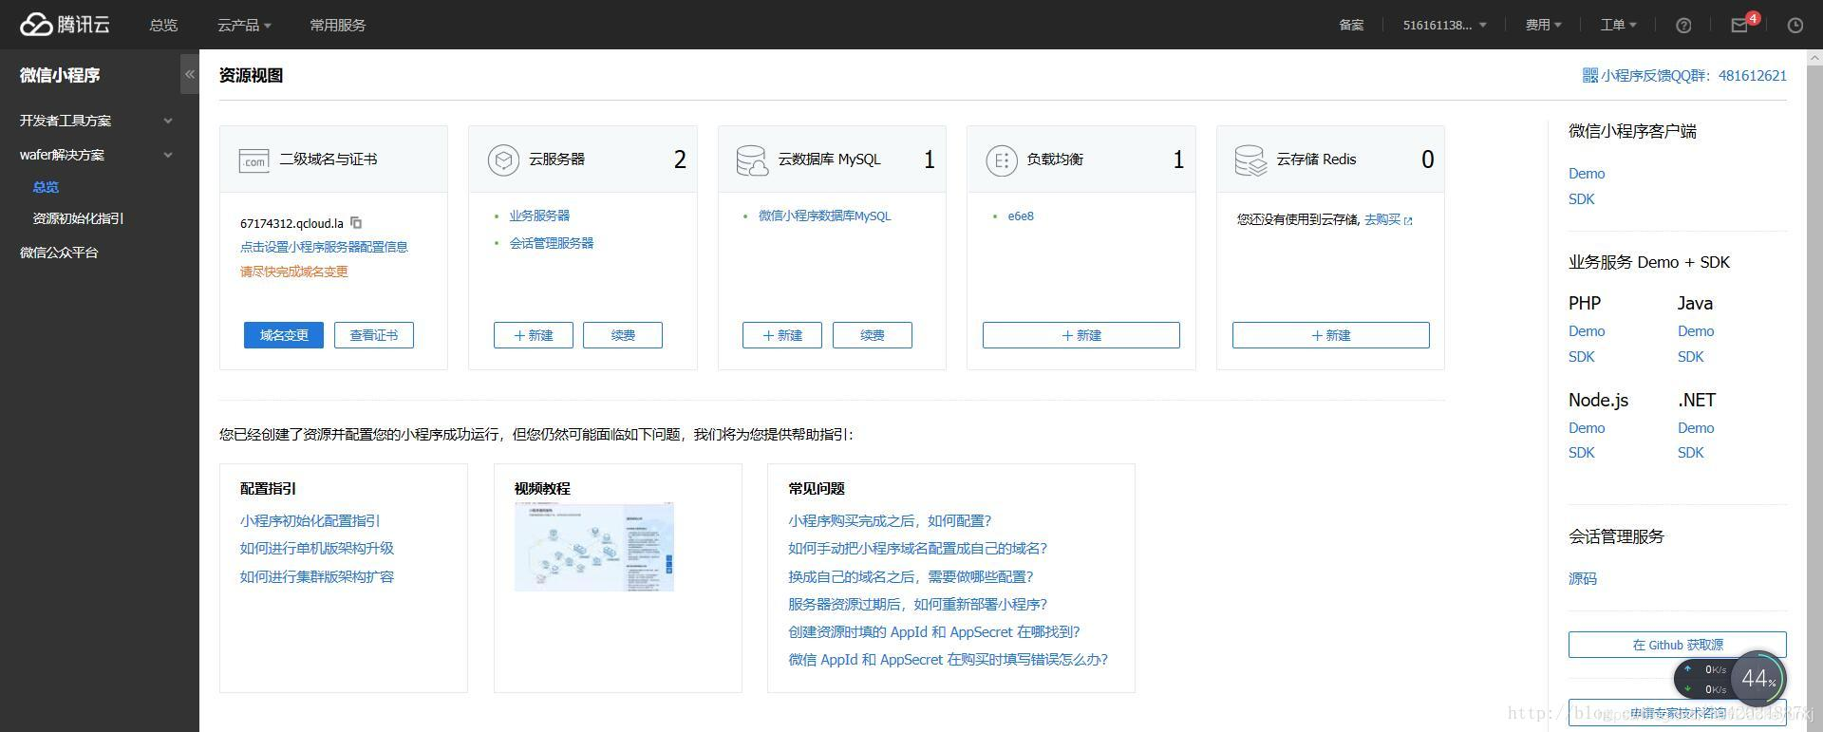The image size is (1823, 732).
Task: Open FAQ 换成自己的域名之后，需要做哪些配置?
Action: (x=911, y=576)
